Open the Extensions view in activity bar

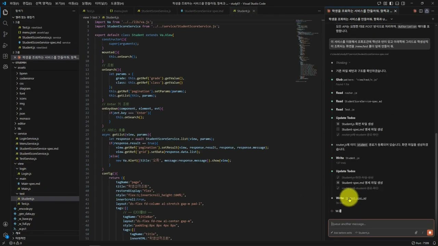pyautogui.click(x=5, y=56)
